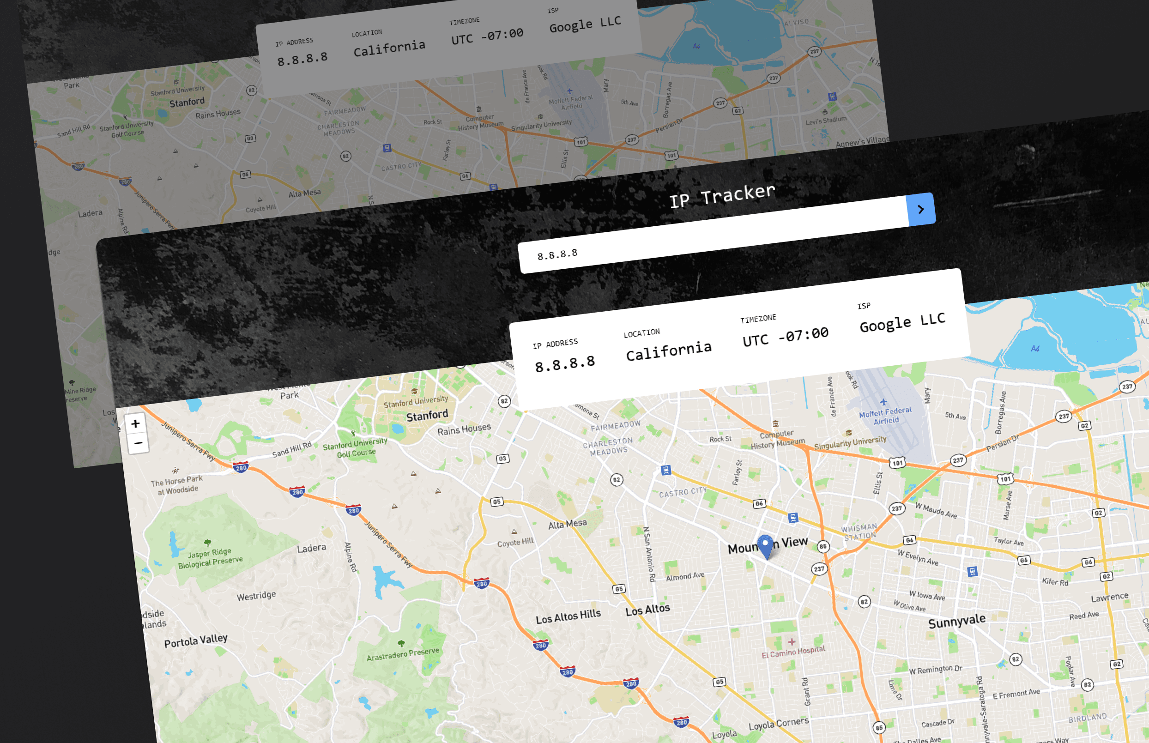This screenshot has height=743, width=1149.
Task: Click the Jasper Ridge Biological Preserve tree icon
Action: click(x=207, y=543)
